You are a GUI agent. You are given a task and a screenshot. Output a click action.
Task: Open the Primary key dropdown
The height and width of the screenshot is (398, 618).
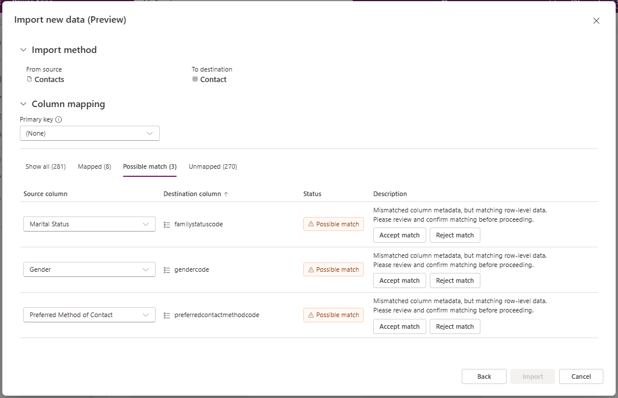coord(90,133)
